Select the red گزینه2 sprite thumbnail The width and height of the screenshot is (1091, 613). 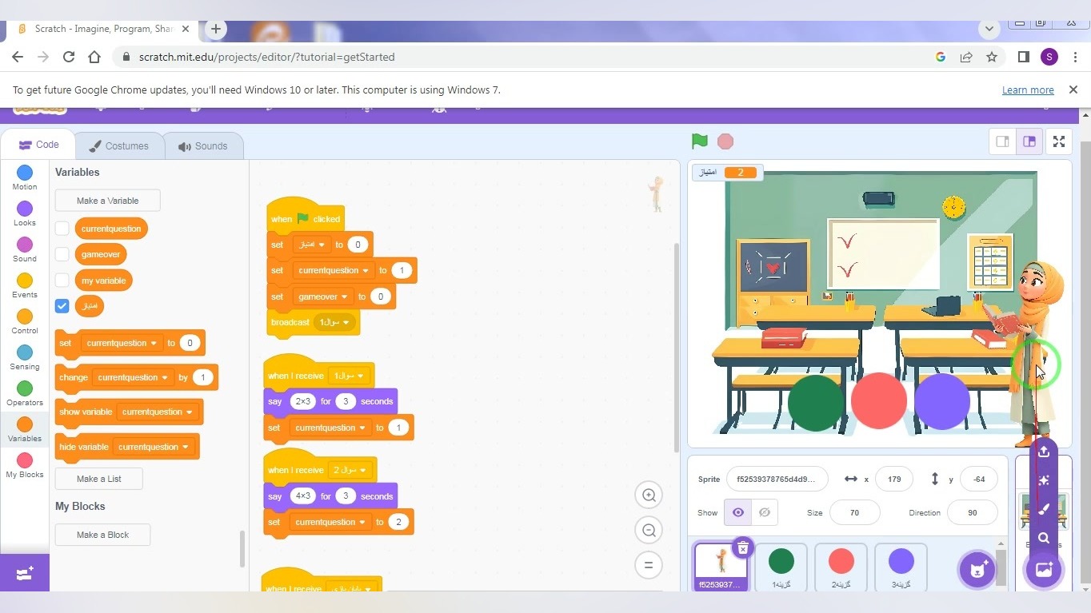pos(841,567)
